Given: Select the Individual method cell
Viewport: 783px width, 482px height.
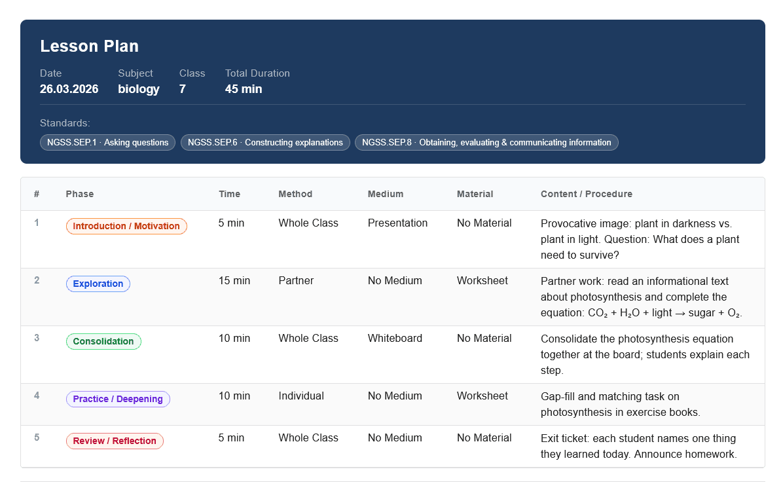Looking at the screenshot, I should (301, 396).
